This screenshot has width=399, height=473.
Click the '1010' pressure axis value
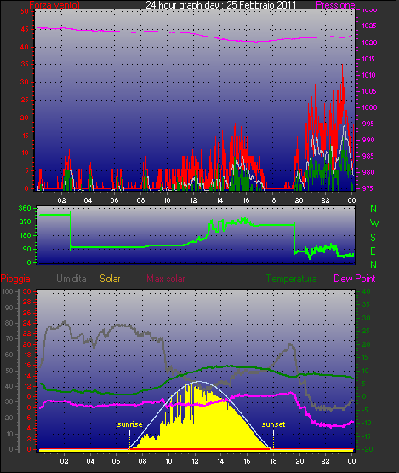[368, 75]
